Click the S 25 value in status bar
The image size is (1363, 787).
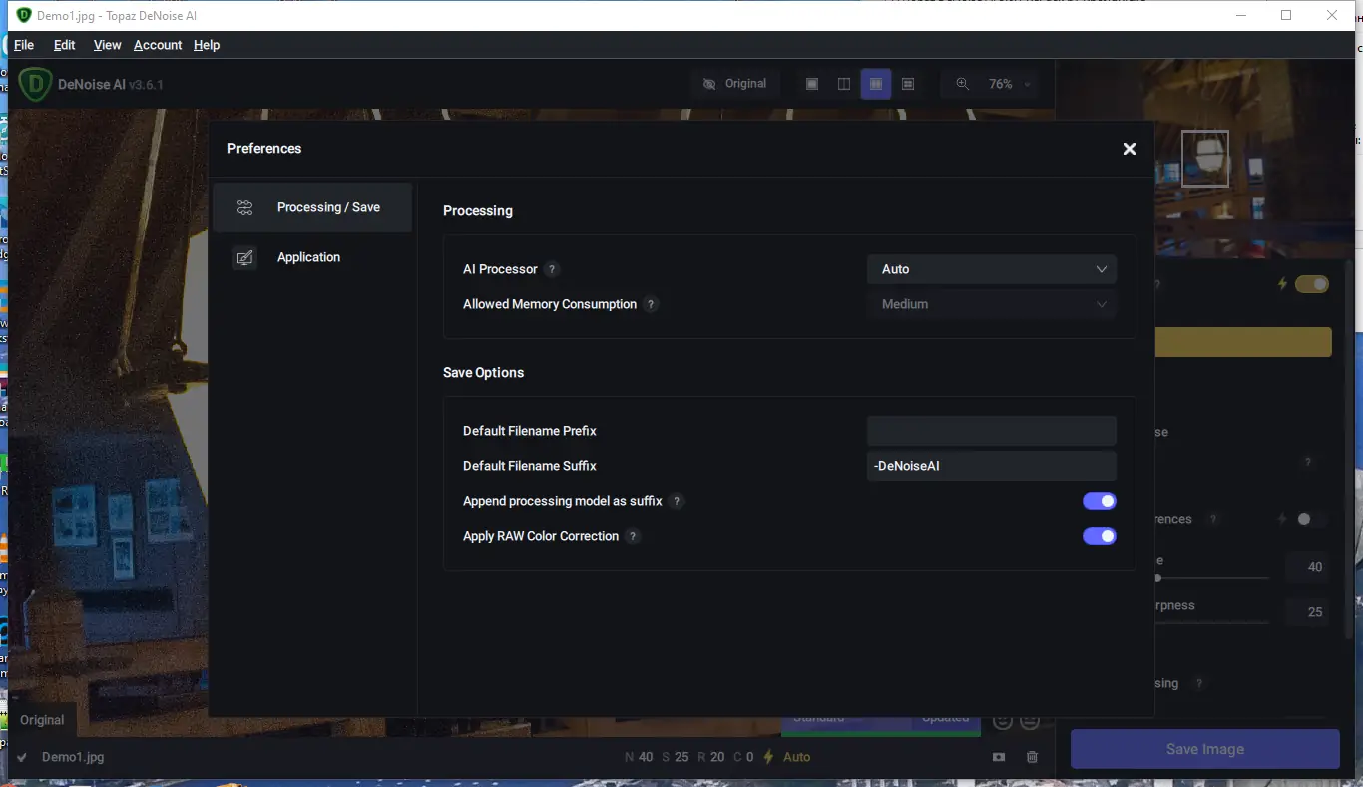675,757
